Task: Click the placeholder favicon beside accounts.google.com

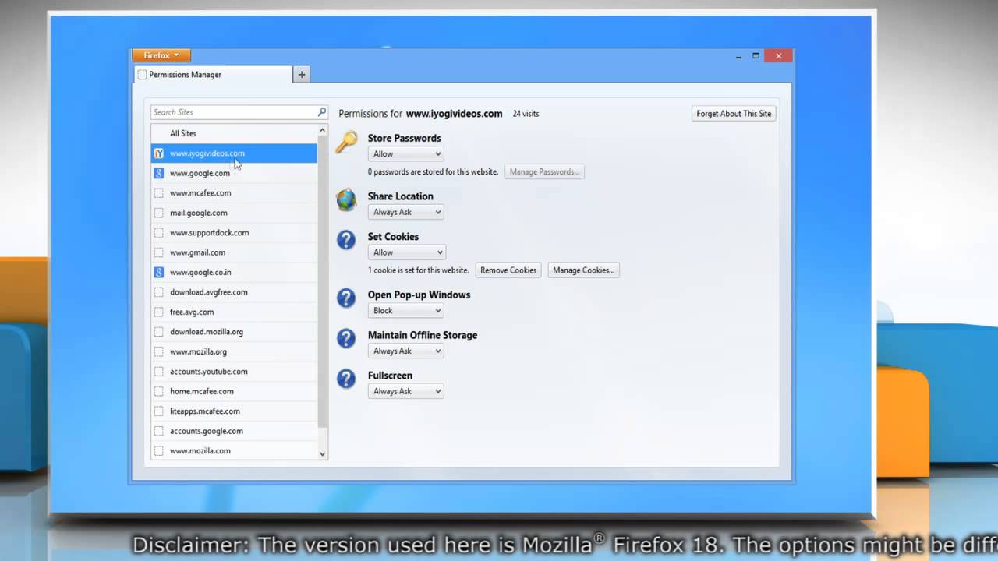Action: (159, 431)
